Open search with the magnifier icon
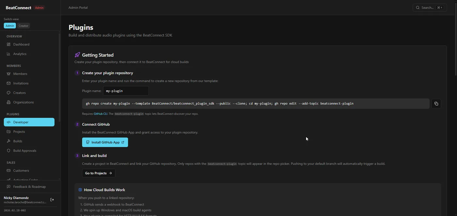Screen dimensions: 457x216 [418, 7]
